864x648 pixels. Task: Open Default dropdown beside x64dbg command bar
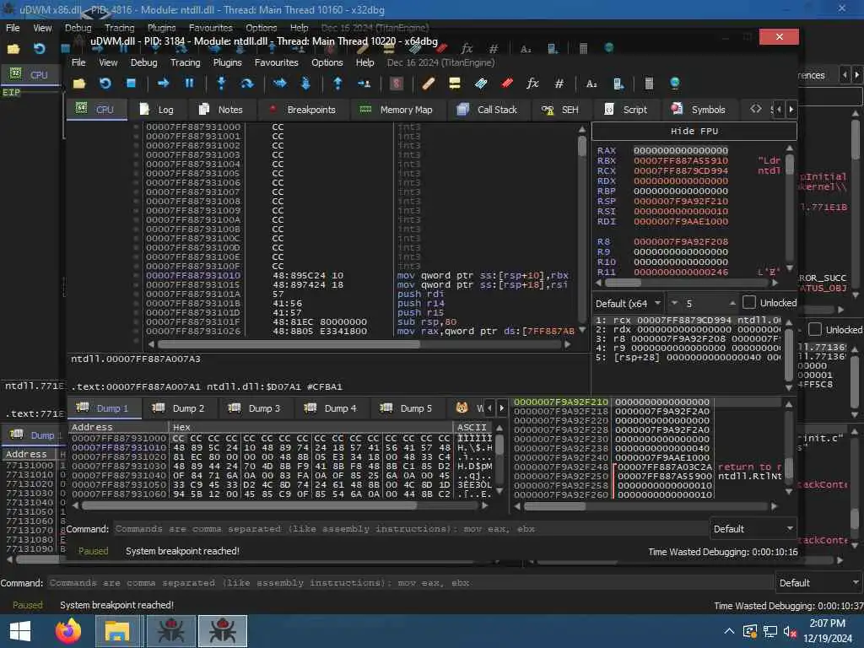pyautogui.click(x=753, y=529)
